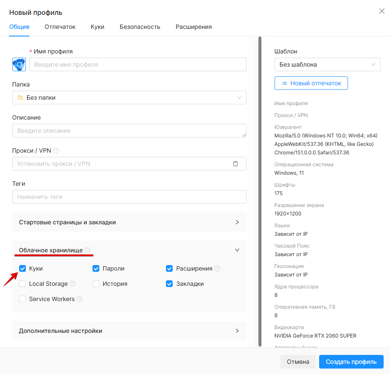Click the help icon next to Local Storage

(x=73, y=284)
